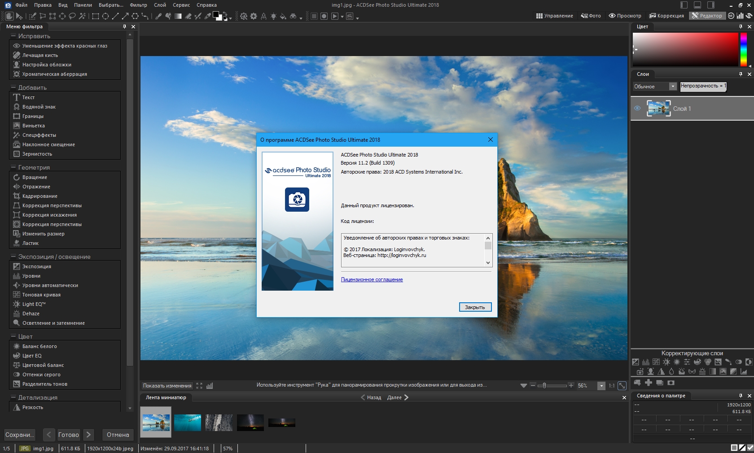
Task: Click the Сохрани... button
Action: [20, 435]
